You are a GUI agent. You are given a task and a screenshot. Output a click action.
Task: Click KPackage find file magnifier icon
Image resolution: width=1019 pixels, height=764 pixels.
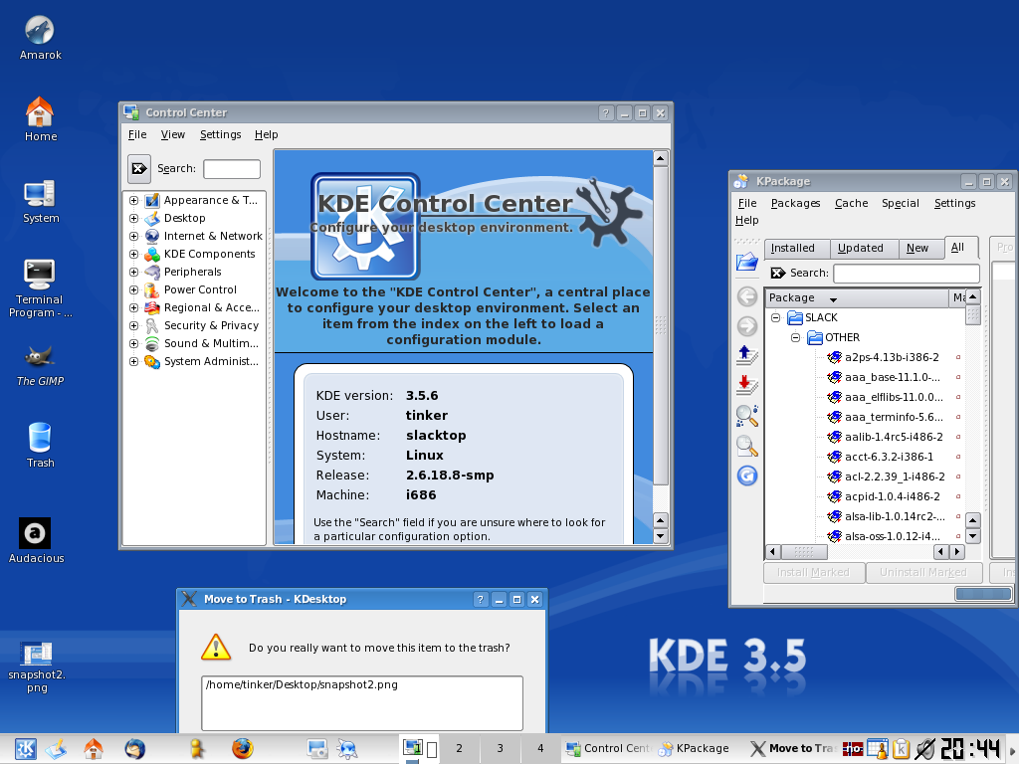[x=746, y=446]
